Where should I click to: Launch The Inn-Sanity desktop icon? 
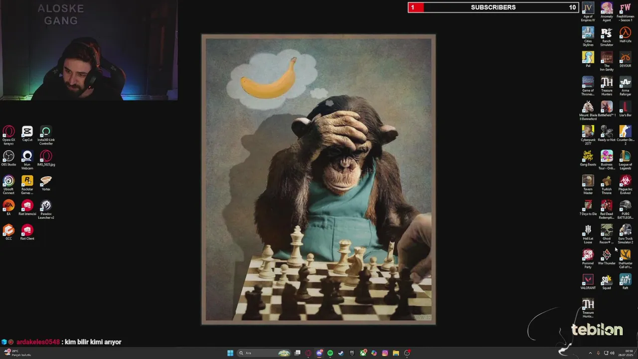607,61
